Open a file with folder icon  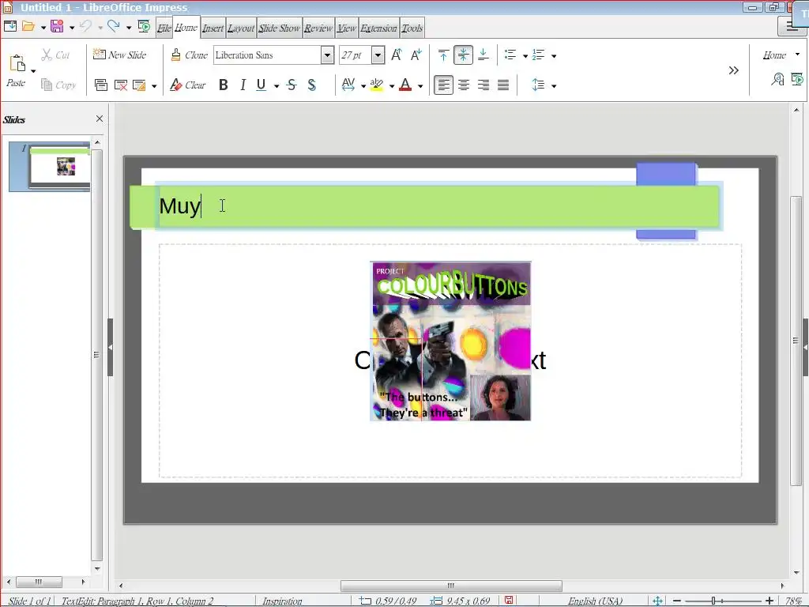28,27
